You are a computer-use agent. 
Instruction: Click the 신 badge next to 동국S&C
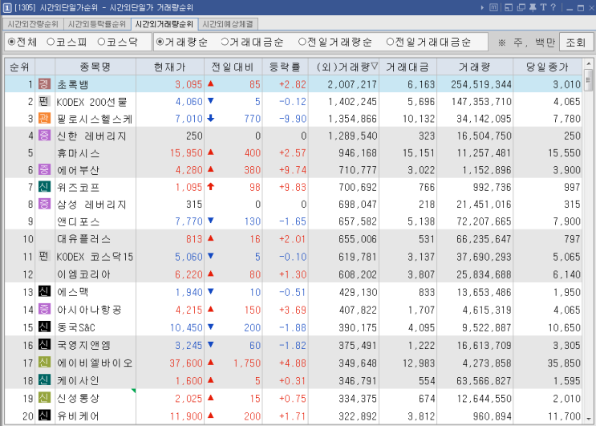tap(44, 327)
